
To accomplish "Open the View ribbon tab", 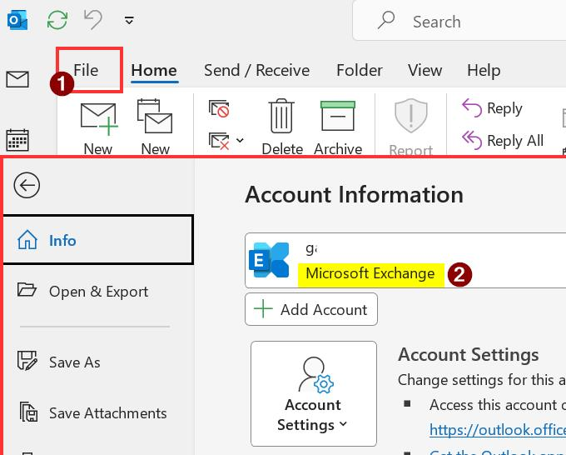I will click(424, 70).
